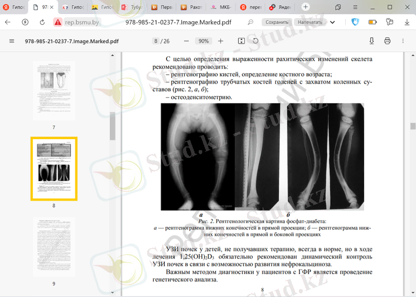This screenshot has width=416, height=297.
Task: Expand the chevron next to Напечатать
Action: click(x=332, y=22)
